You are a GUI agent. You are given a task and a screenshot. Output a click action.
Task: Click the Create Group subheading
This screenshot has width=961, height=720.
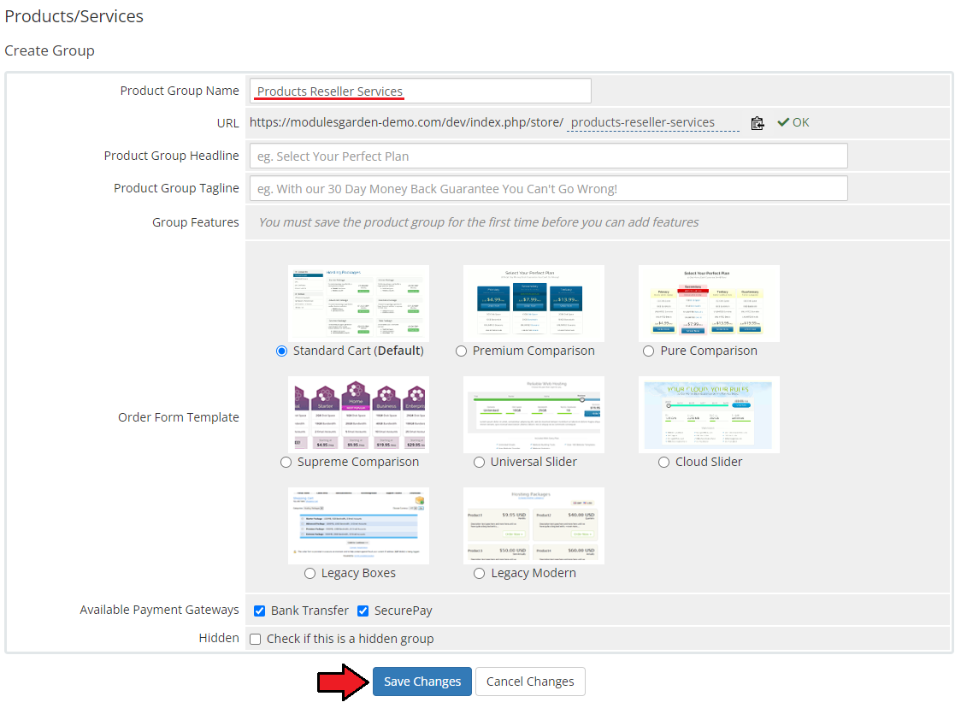coord(50,50)
